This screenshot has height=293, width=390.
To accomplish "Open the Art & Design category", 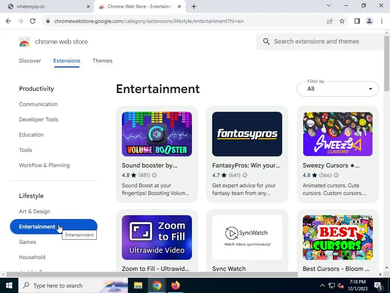I will point(34,211).
